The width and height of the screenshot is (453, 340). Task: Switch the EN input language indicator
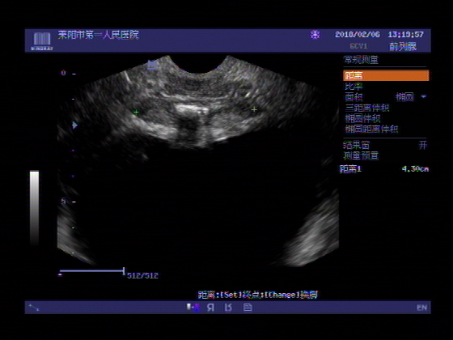(421, 308)
